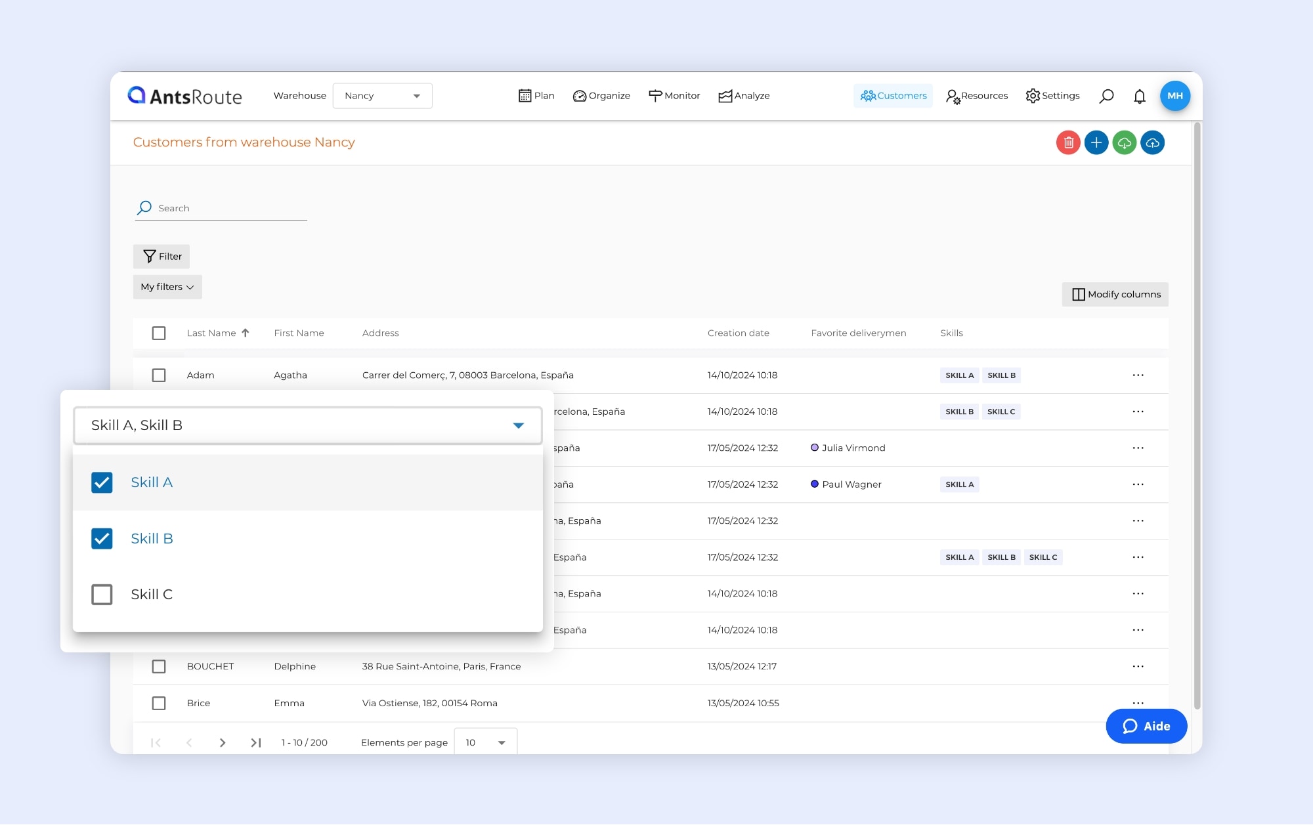Enable the Skill C checkbox
Viewport: 1313px width, 825px height.
102,595
